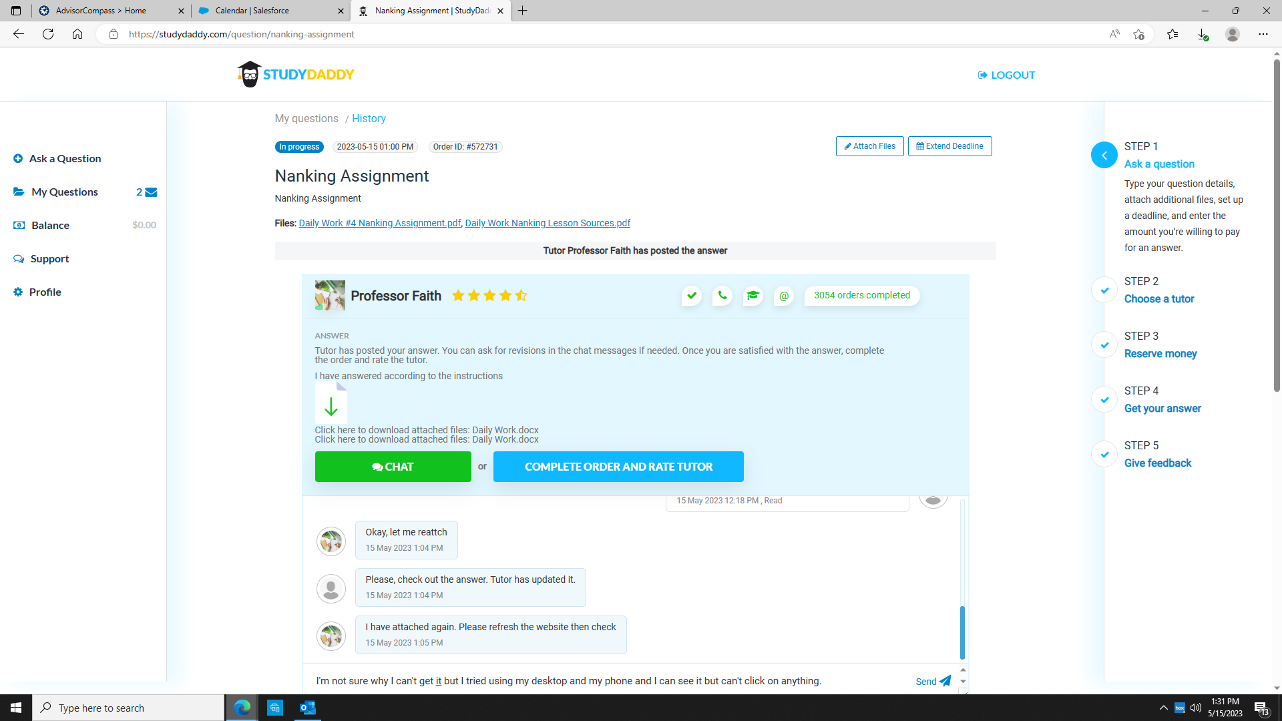The image size is (1282, 721).
Task: Open Daily Work Nanking Lesson Sources.pdf link
Action: [x=548, y=223]
